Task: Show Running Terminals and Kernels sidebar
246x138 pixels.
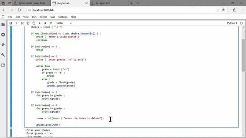Action: click(3, 34)
